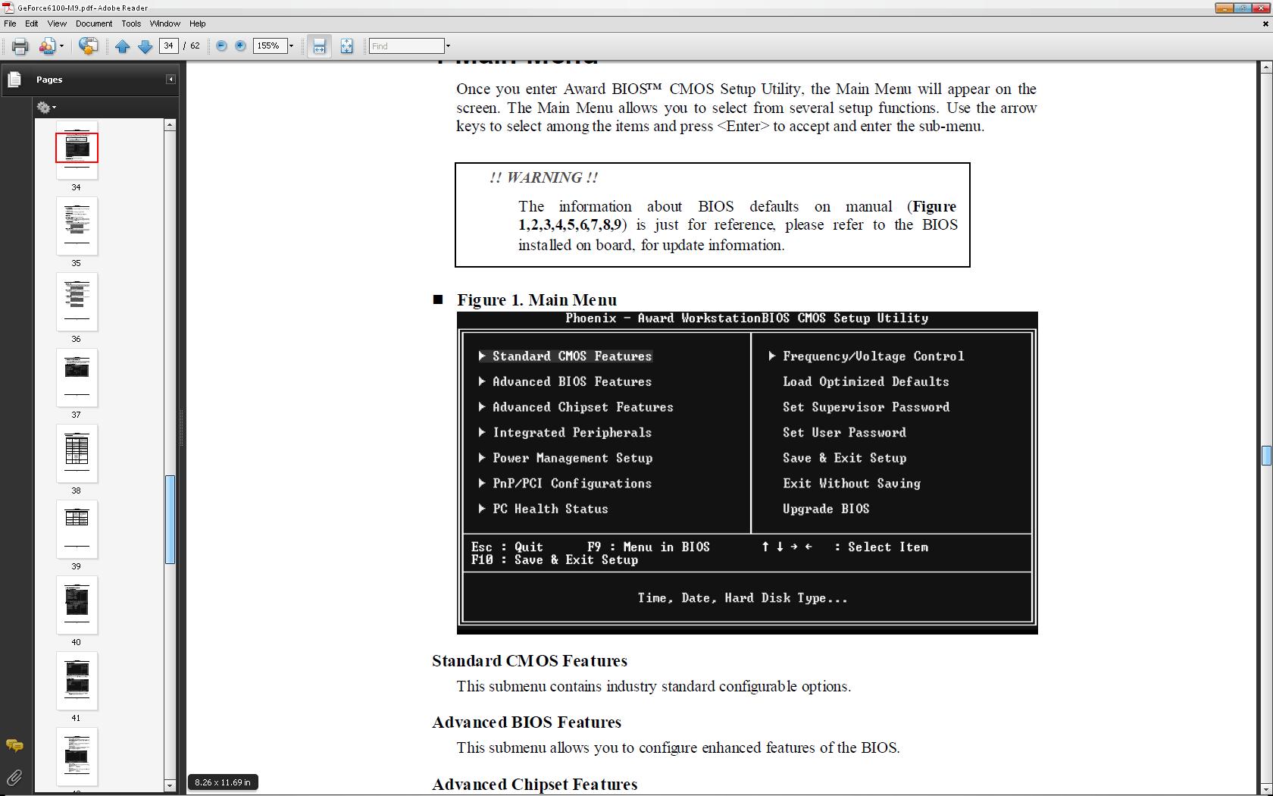Open the zoom level dropdown arrow
Image resolution: width=1273 pixels, height=796 pixels.
coord(291,45)
